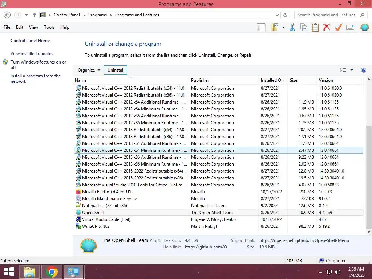Open the Edit menu
Viewport: 372px width, 279px height.
pos(20,27)
